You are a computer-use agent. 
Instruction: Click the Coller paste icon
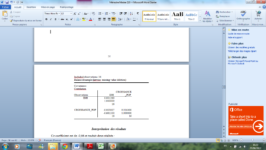[5, 14]
